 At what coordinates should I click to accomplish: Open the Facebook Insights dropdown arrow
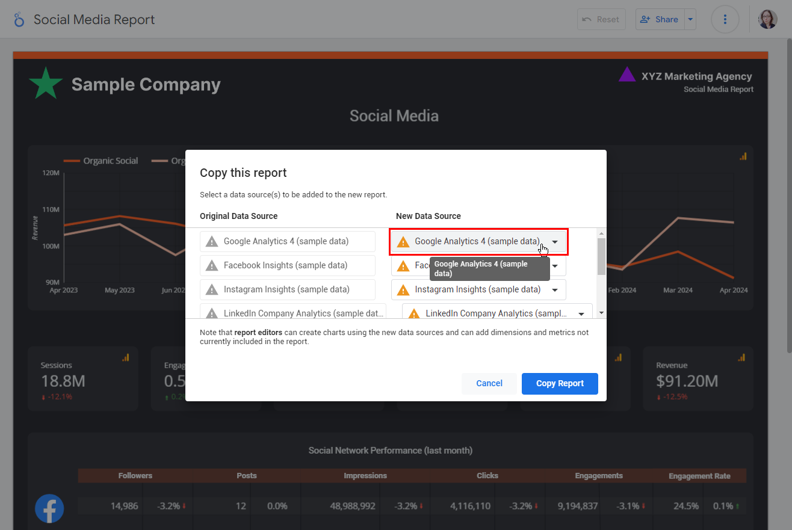tap(555, 266)
